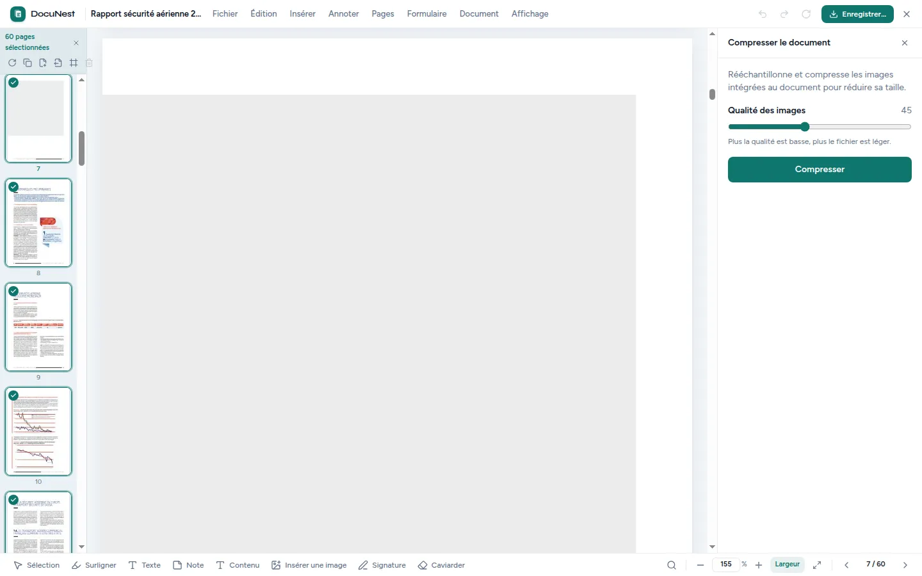
Task: Uncheck page 7 thumbnail checkmark
Action: click(x=13, y=83)
